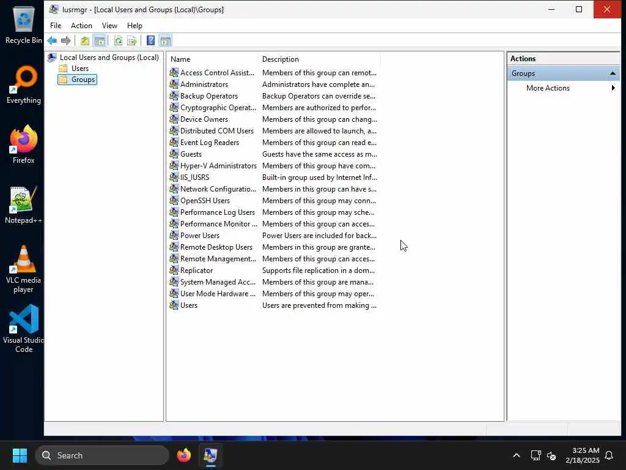Viewport: 626px width, 470px height.
Task: Select the Remote Desktop Users row
Action: point(273,247)
